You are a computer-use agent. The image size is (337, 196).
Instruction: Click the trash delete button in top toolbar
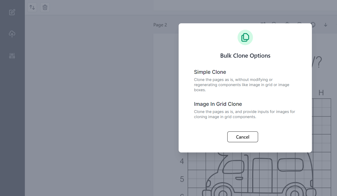[x=45, y=7]
